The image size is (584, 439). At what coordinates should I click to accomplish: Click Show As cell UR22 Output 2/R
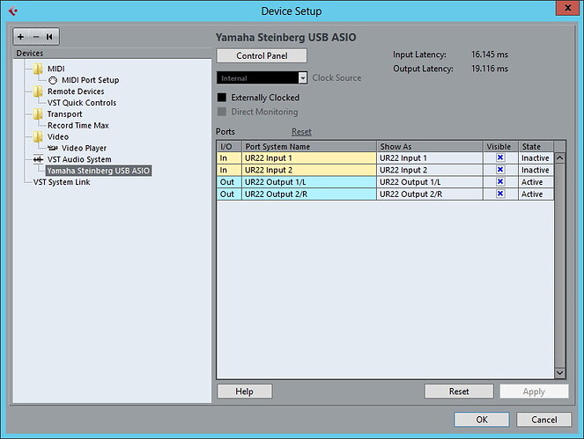[x=430, y=194]
